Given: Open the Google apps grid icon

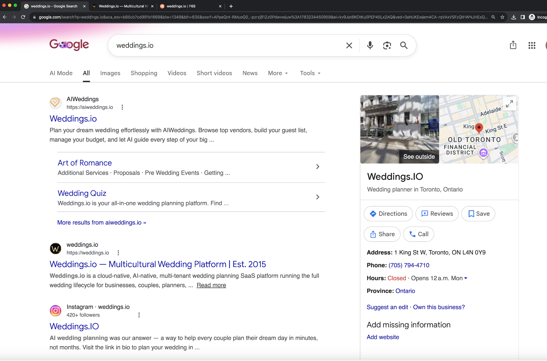Looking at the screenshot, I should [532, 45].
